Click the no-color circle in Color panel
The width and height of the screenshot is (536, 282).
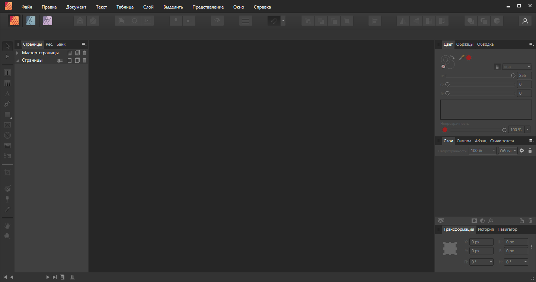click(x=443, y=67)
